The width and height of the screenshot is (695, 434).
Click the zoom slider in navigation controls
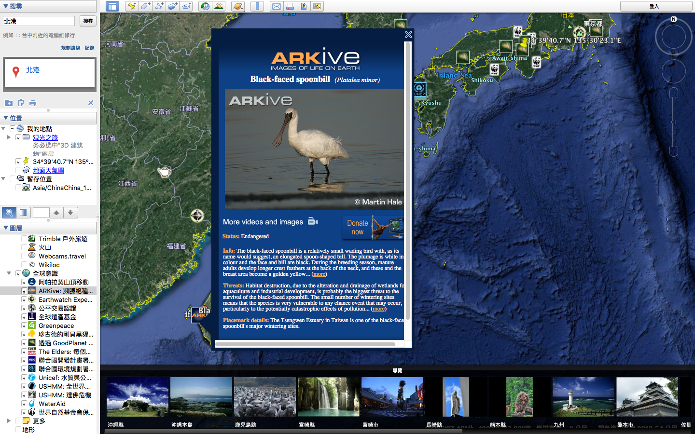[674, 122]
